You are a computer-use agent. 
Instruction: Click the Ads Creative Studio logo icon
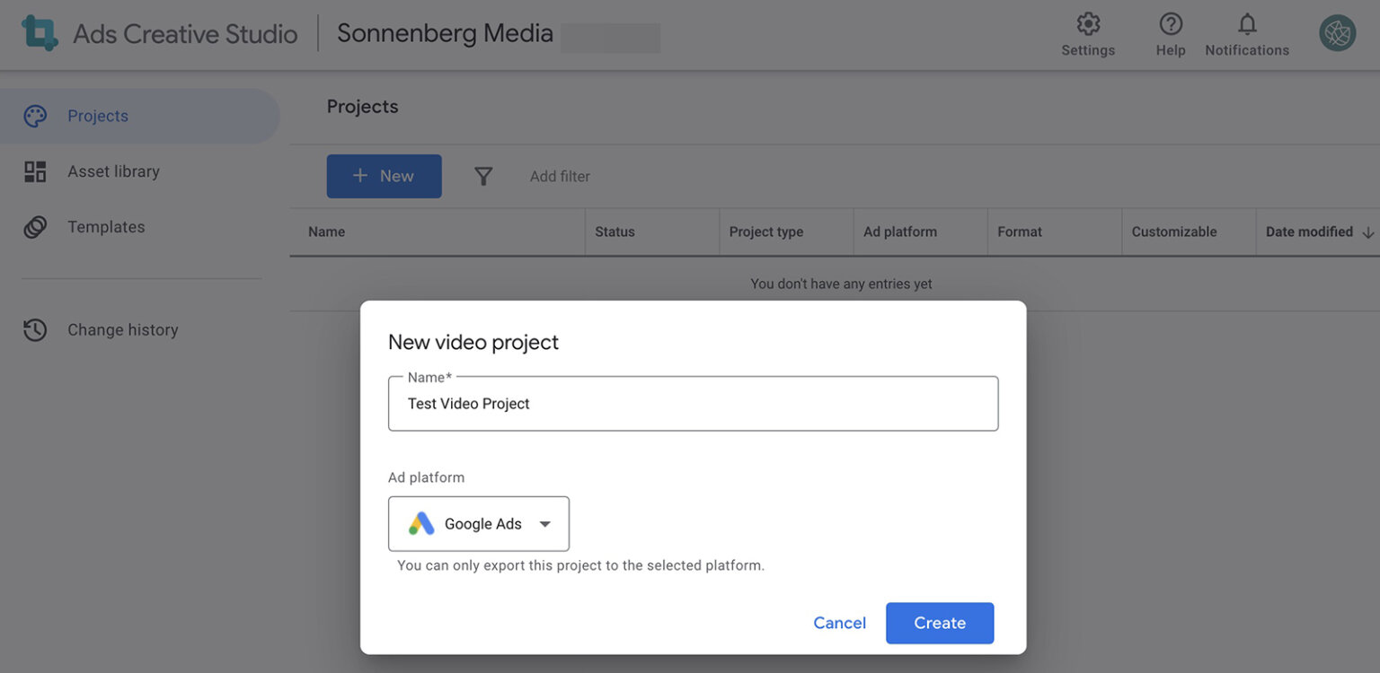click(x=40, y=33)
